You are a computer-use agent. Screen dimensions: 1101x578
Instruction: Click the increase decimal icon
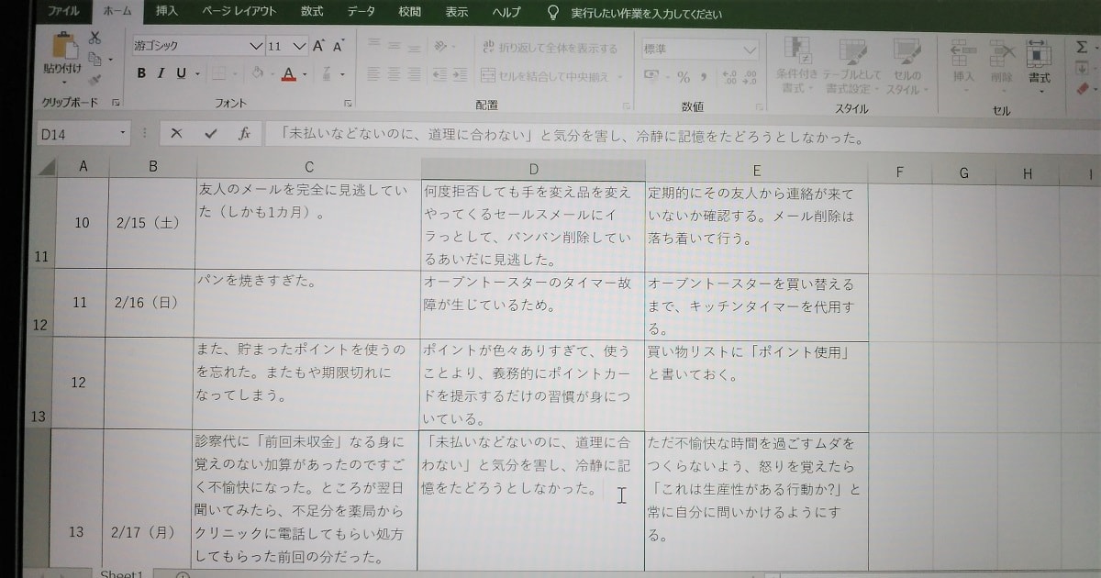[730, 77]
